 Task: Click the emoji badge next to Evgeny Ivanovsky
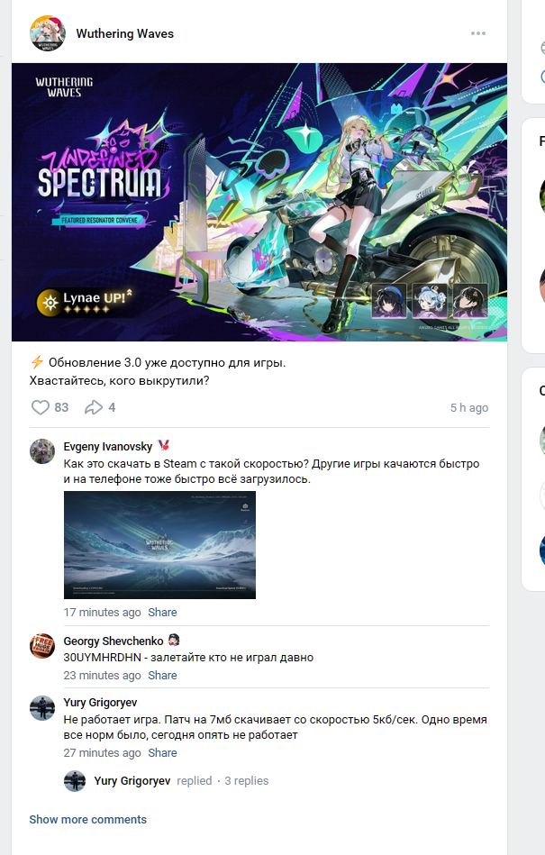point(164,445)
